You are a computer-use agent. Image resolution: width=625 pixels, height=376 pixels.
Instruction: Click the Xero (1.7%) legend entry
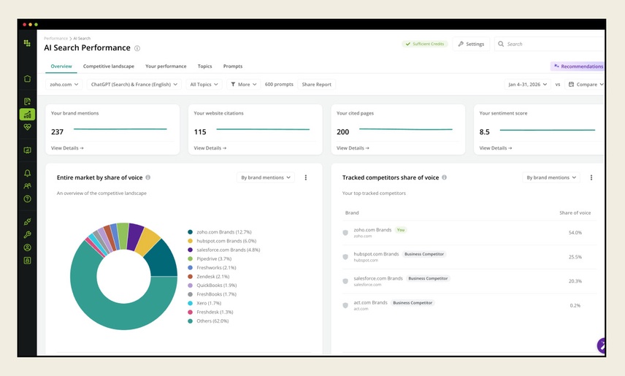pyautogui.click(x=204, y=303)
